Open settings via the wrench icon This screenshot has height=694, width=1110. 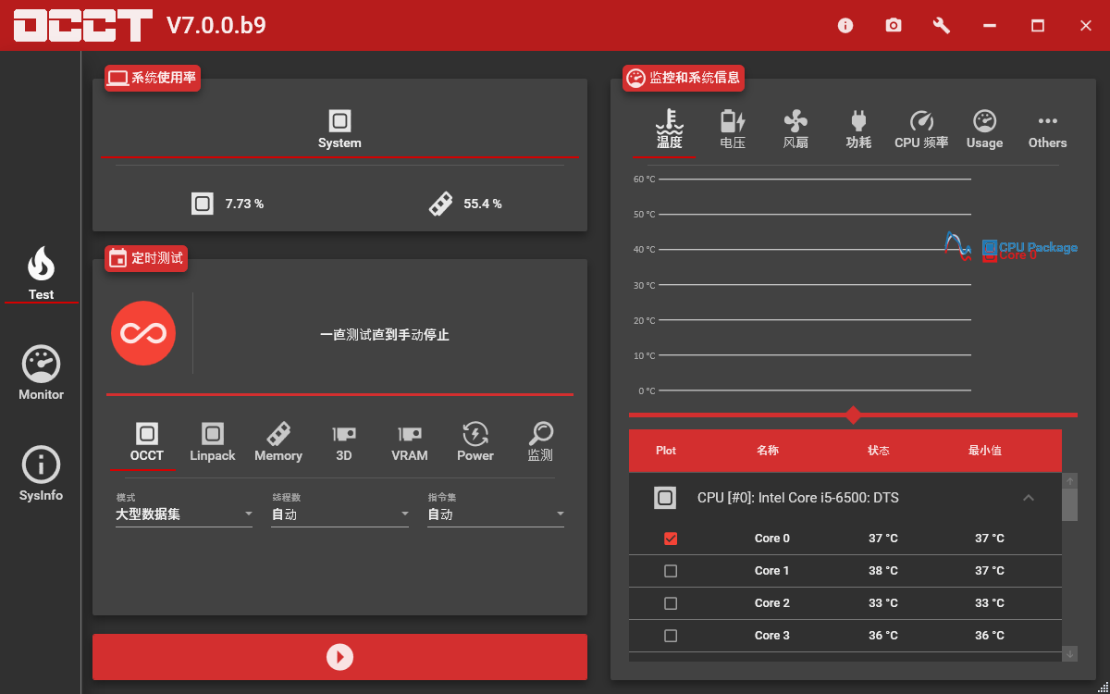(942, 26)
